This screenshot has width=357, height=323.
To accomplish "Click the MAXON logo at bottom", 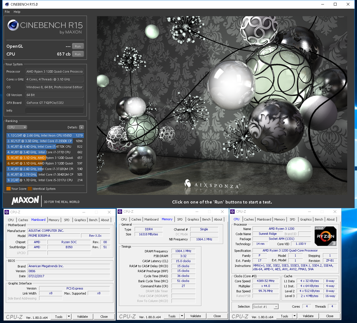I will 25,200.
